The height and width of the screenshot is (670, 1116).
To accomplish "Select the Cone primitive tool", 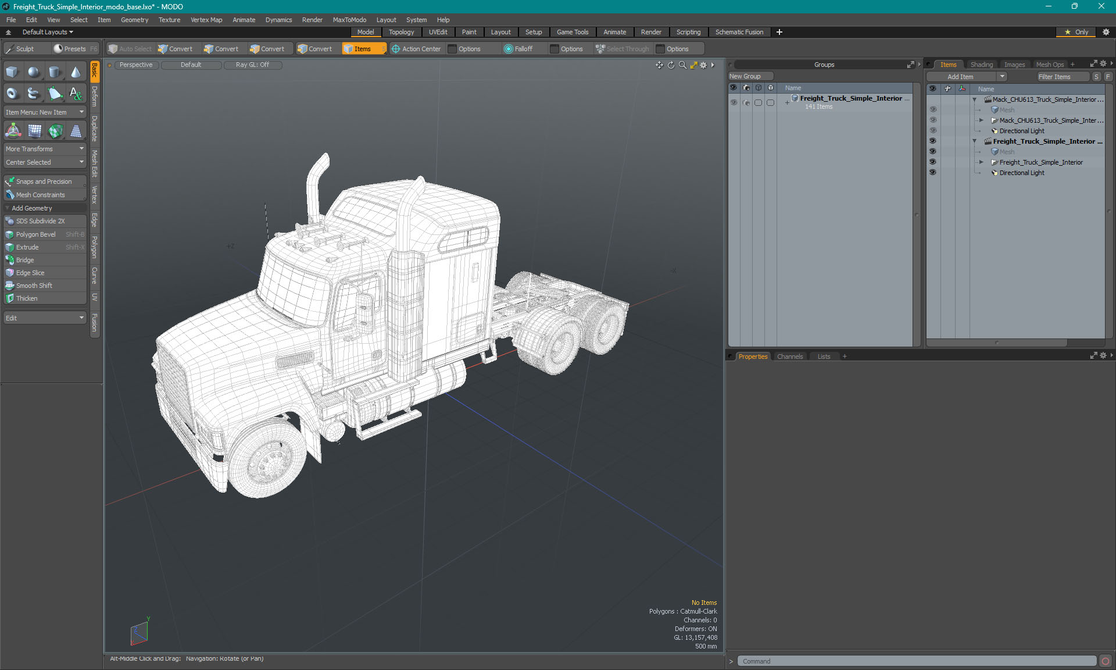I will pyautogui.click(x=76, y=72).
